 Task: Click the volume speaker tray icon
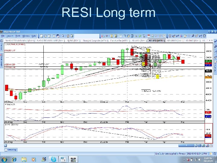coord(200,160)
